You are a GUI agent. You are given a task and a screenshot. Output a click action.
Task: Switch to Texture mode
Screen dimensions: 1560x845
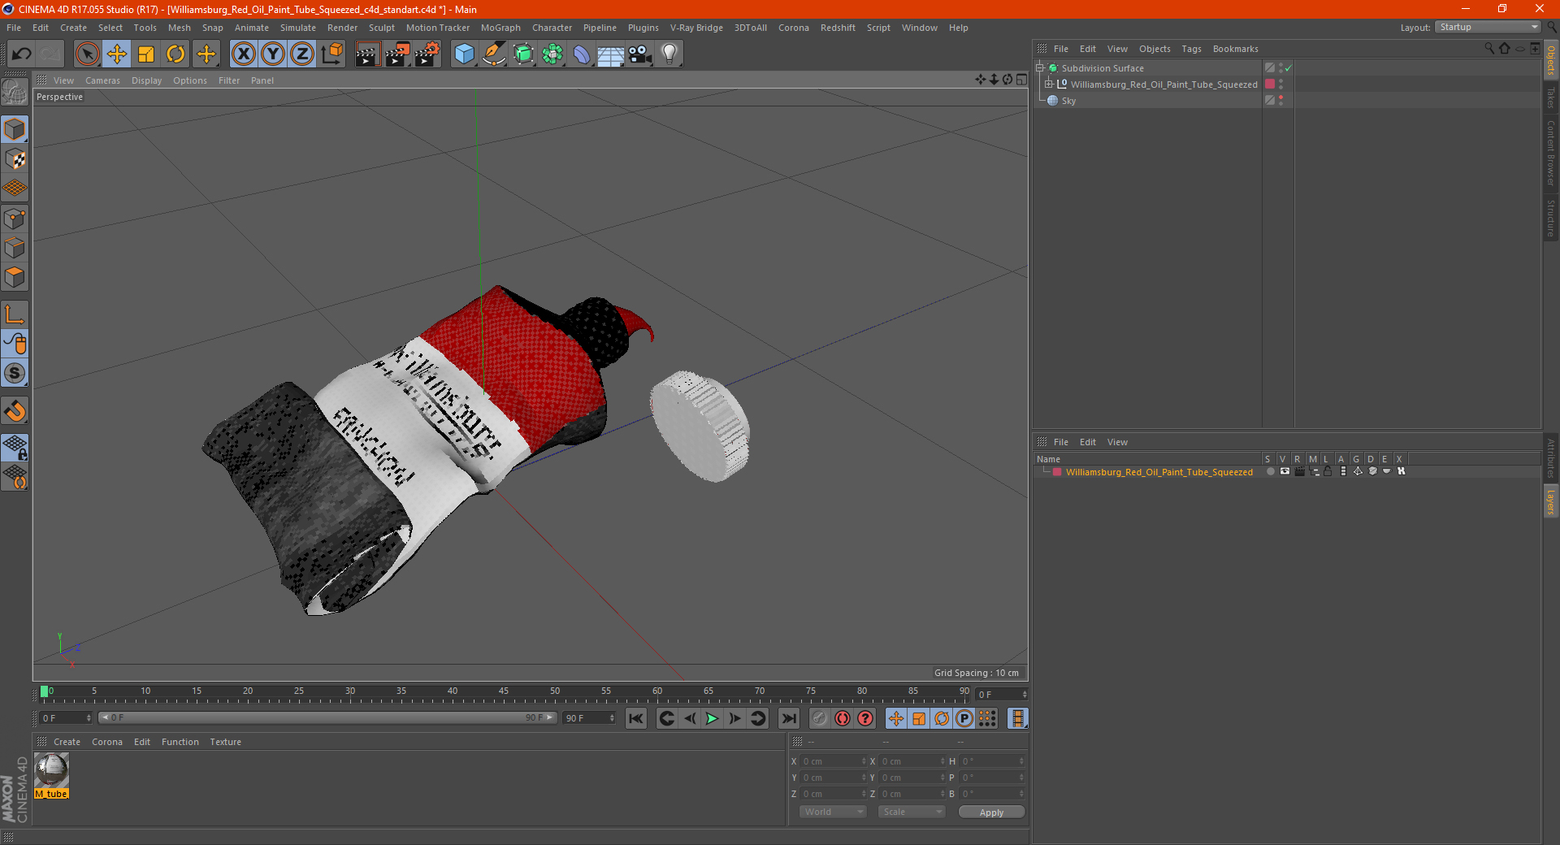(15, 159)
